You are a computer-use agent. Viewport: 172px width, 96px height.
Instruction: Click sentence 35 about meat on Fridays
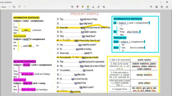pyautogui.click(x=77, y=19)
